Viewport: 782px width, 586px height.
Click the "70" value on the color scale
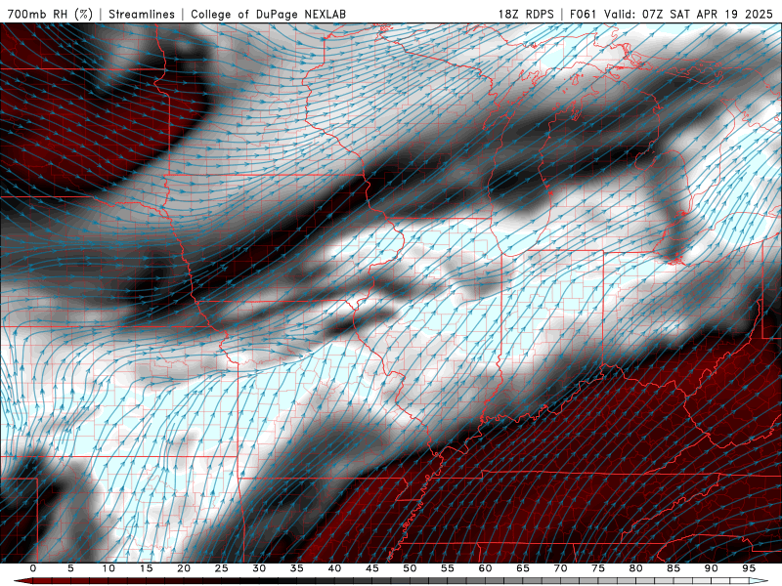tap(560, 568)
